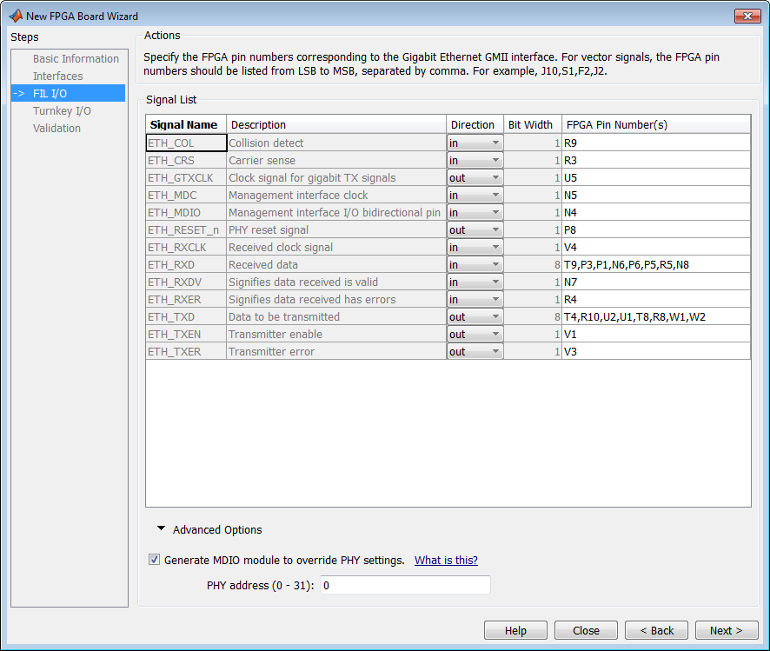Open direction dropdown for ETH_GTXCLK

pos(475,177)
